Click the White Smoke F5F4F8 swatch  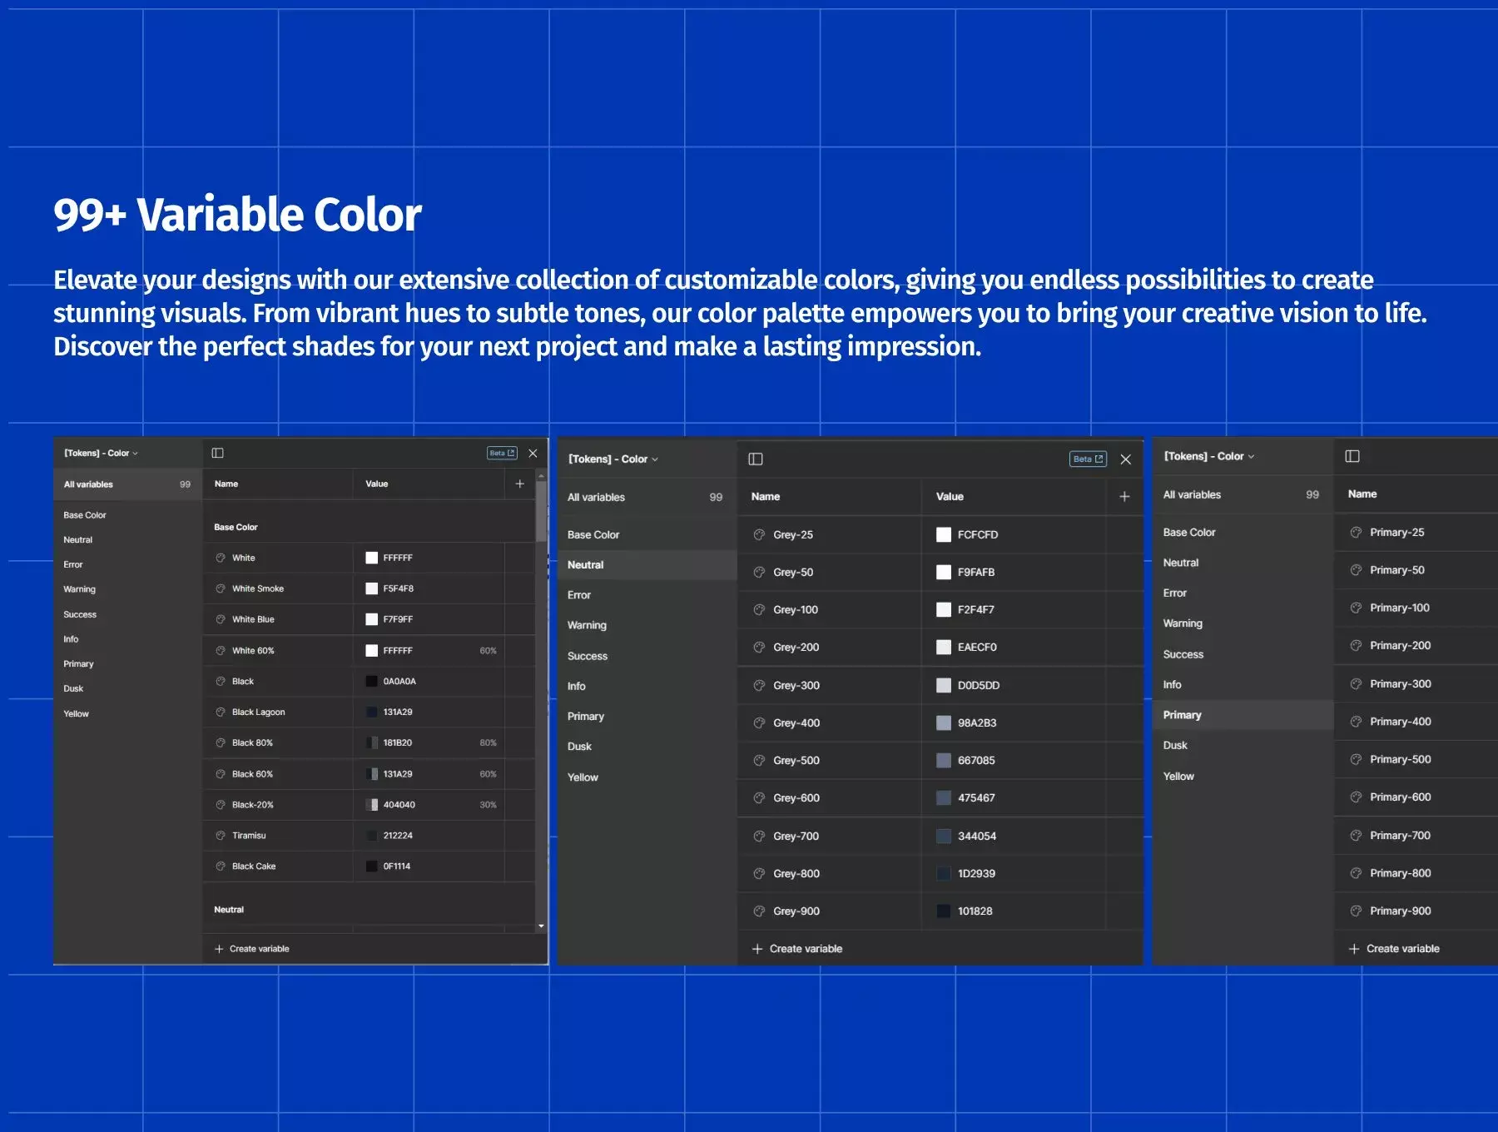(x=372, y=588)
